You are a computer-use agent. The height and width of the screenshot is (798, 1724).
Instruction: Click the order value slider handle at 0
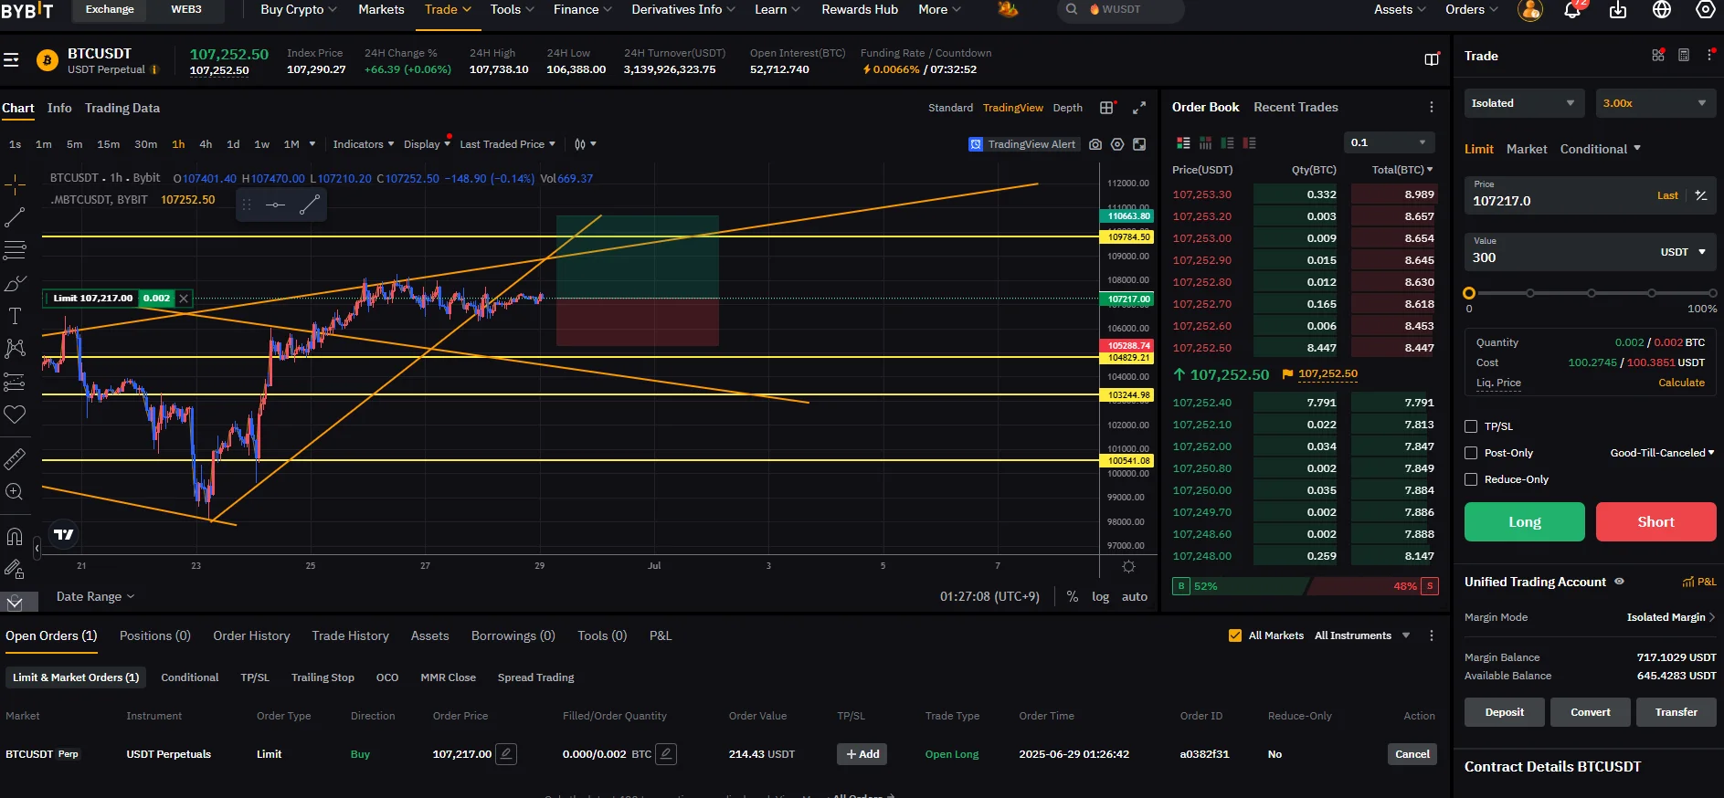(x=1469, y=293)
